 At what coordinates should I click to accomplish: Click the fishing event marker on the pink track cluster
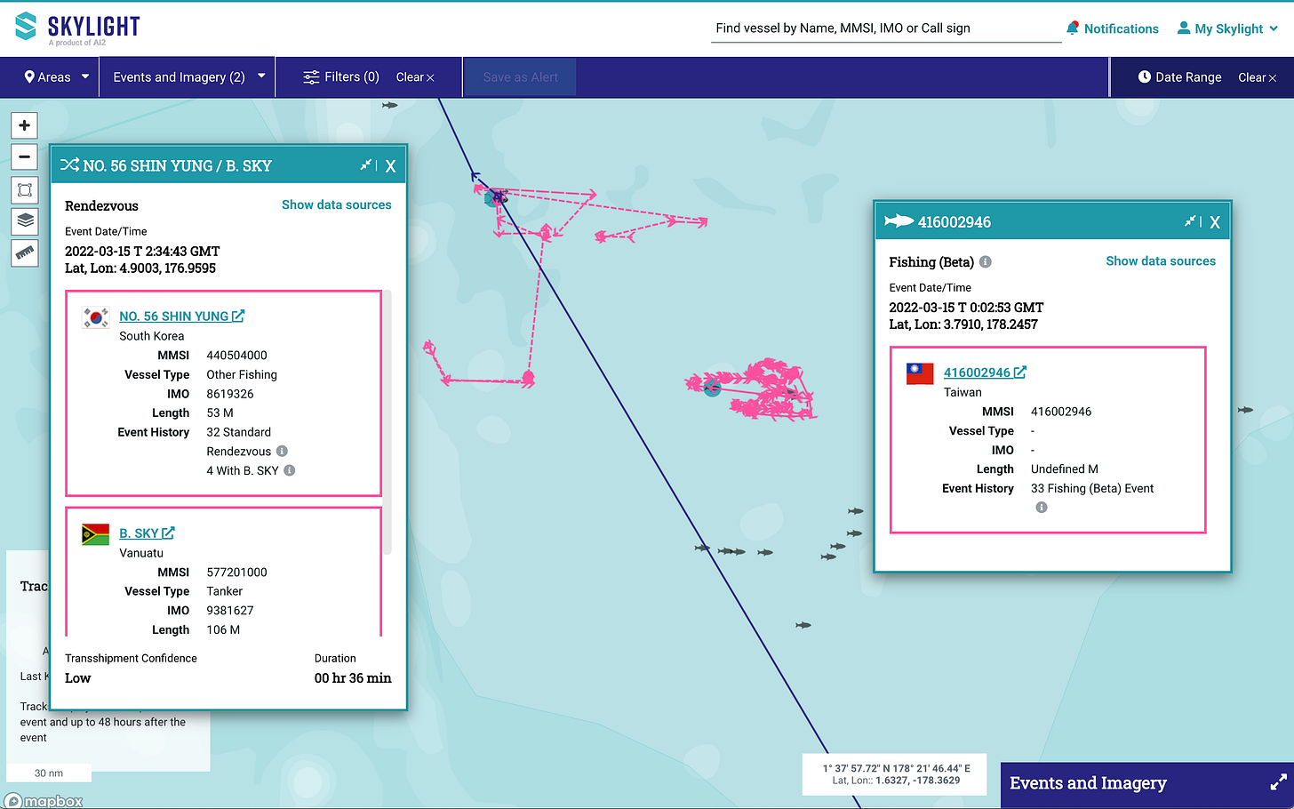click(712, 388)
